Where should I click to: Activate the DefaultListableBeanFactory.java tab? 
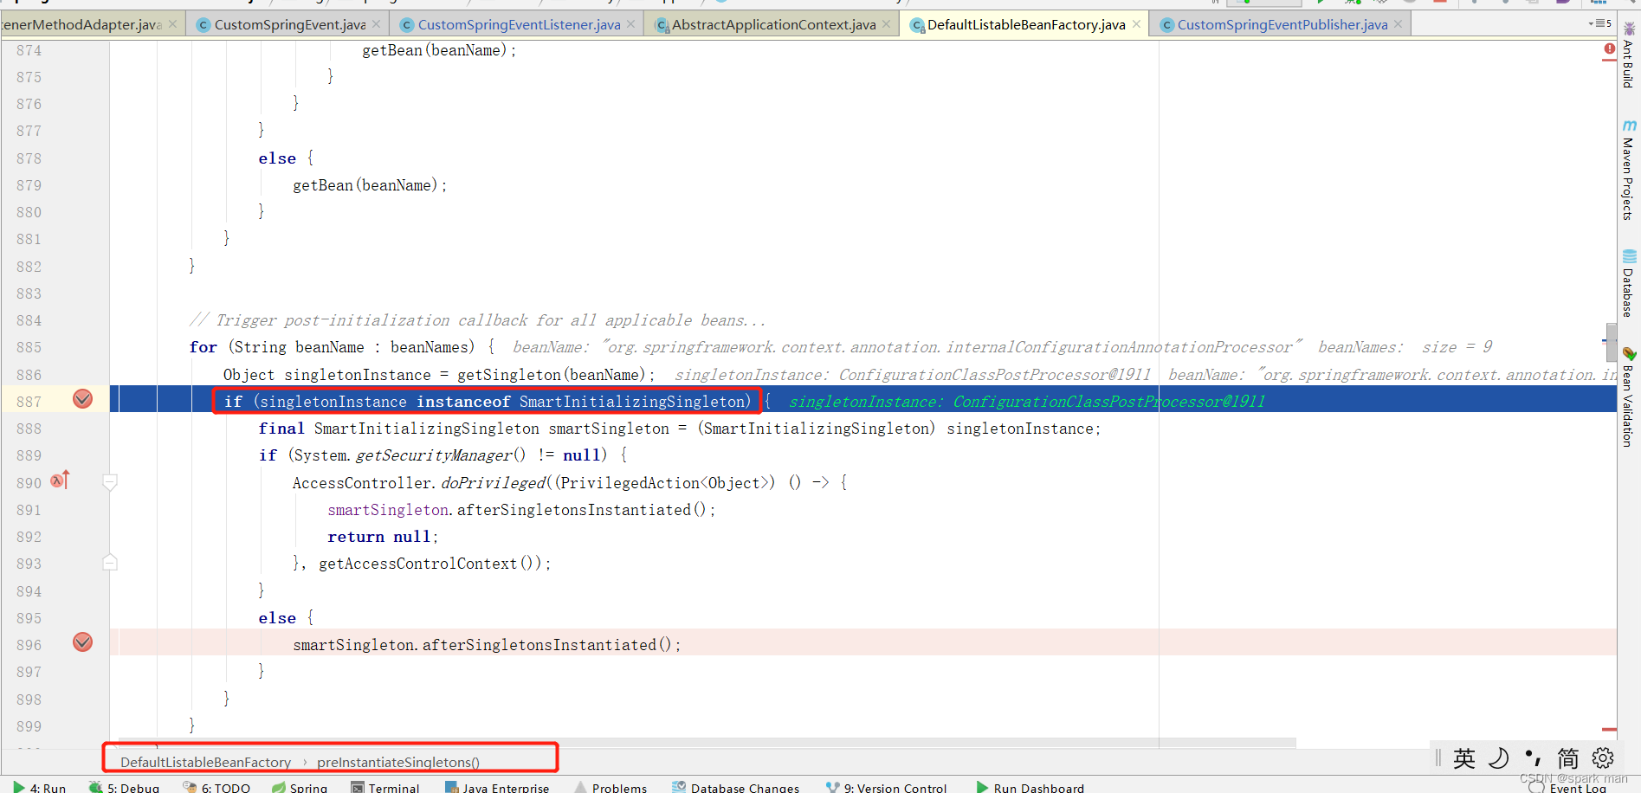pyautogui.click(x=1026, y=24)
